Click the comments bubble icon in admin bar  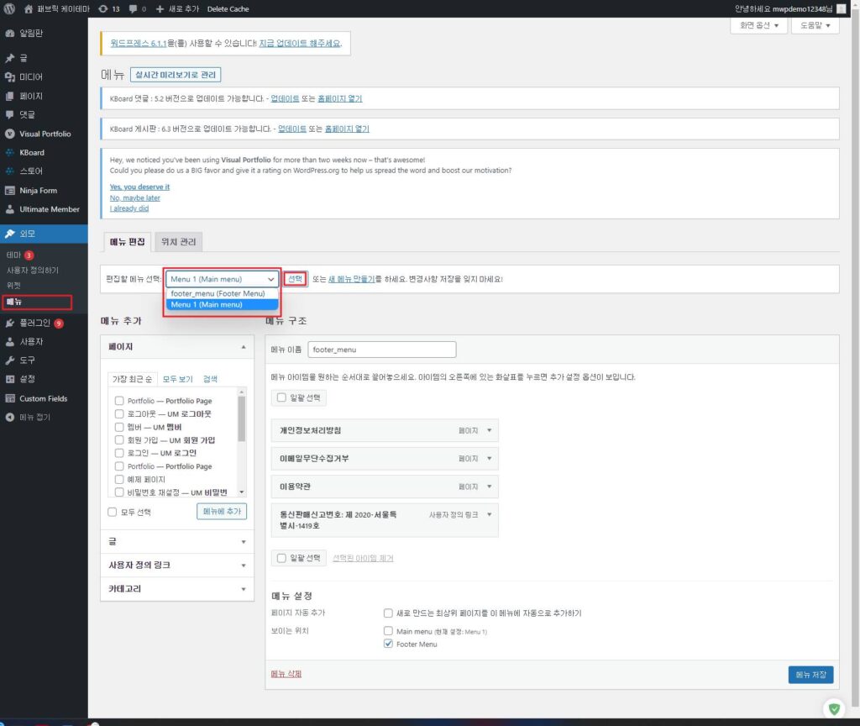coord(133,8)
